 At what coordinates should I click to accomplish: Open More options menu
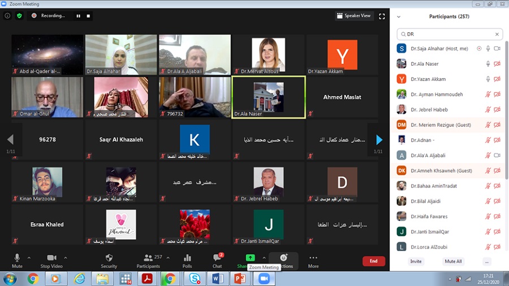click(313, 261)
